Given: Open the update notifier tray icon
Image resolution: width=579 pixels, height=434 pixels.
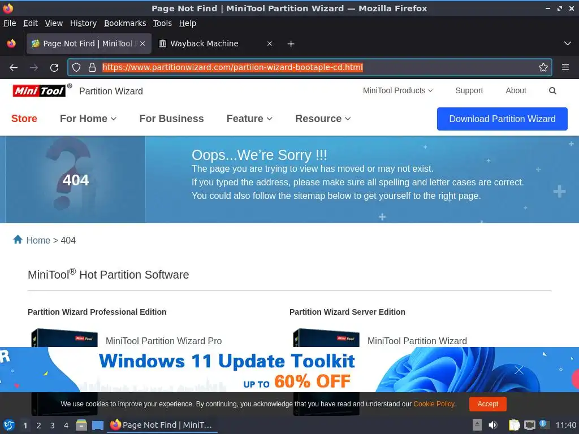Looking at the screenshot, I should [x=544, y=424].
